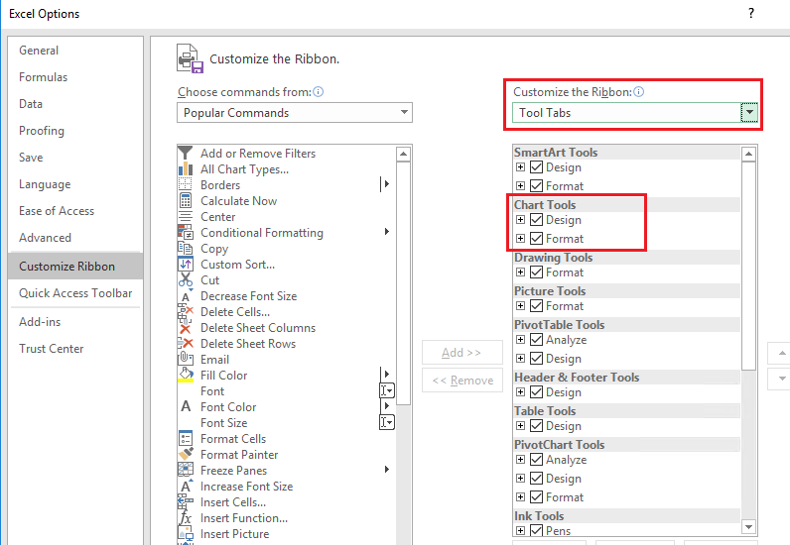Click the All Chart Types bar chart icon
Image resolution: width=790 pixels, height=545 pixels.
click(x=186, y=169)
